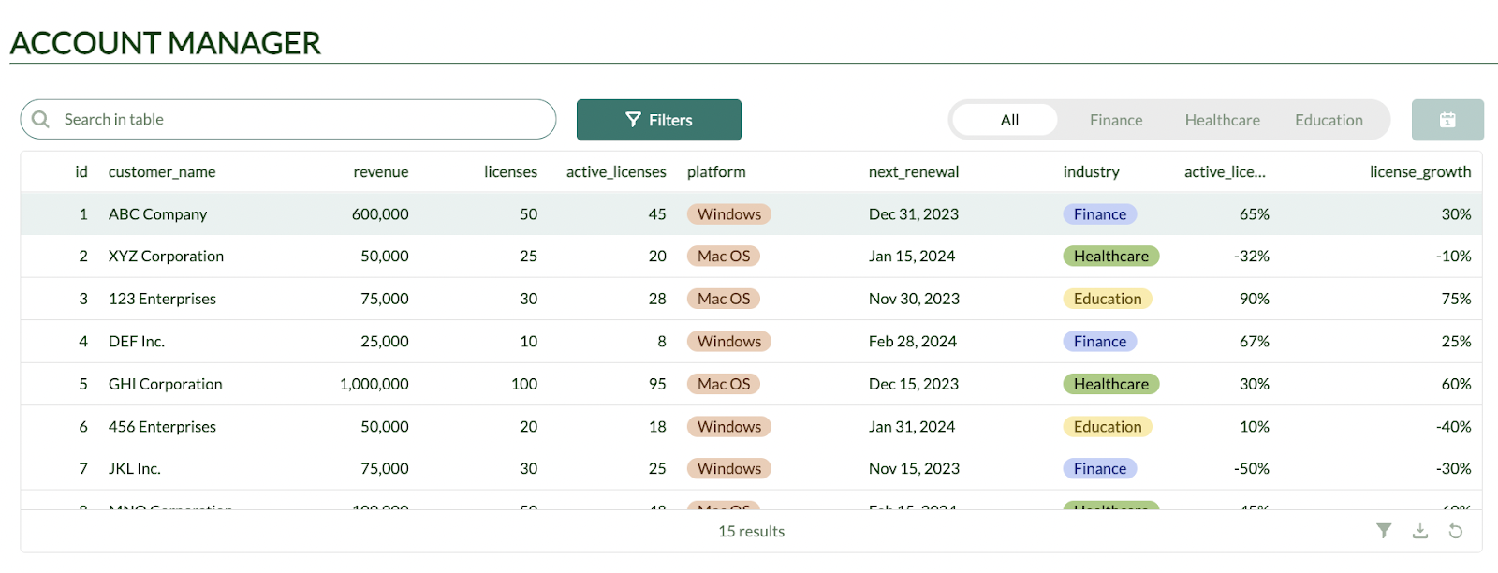Click the Jan 15, 2024 renewal date

(x=912, y=257)
